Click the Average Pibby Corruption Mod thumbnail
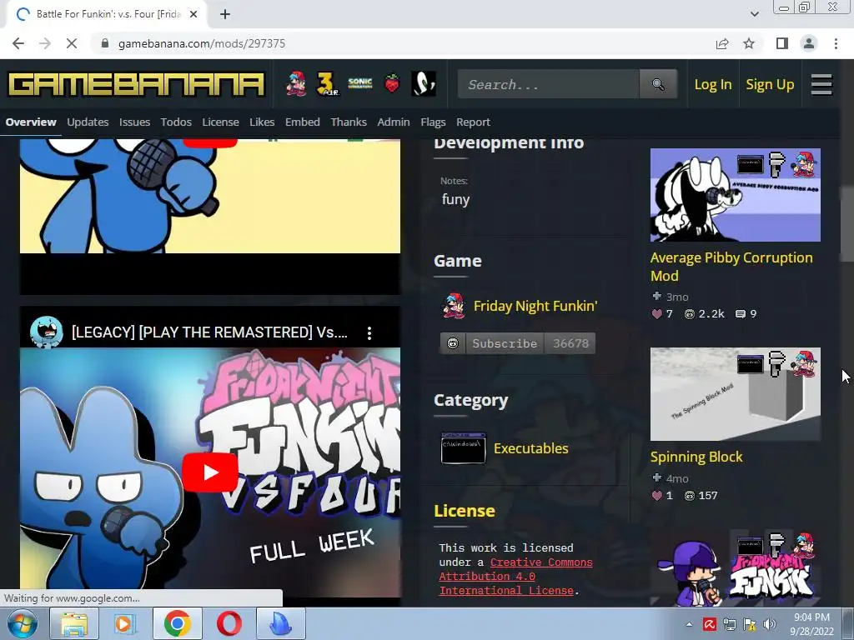 point(736,195)
